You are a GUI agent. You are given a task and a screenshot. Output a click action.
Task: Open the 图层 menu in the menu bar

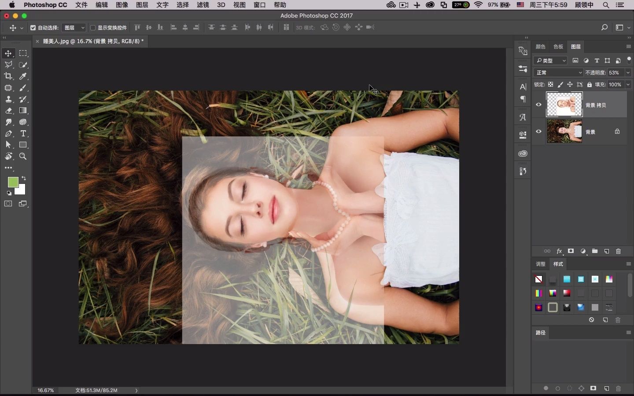(142, 5)
